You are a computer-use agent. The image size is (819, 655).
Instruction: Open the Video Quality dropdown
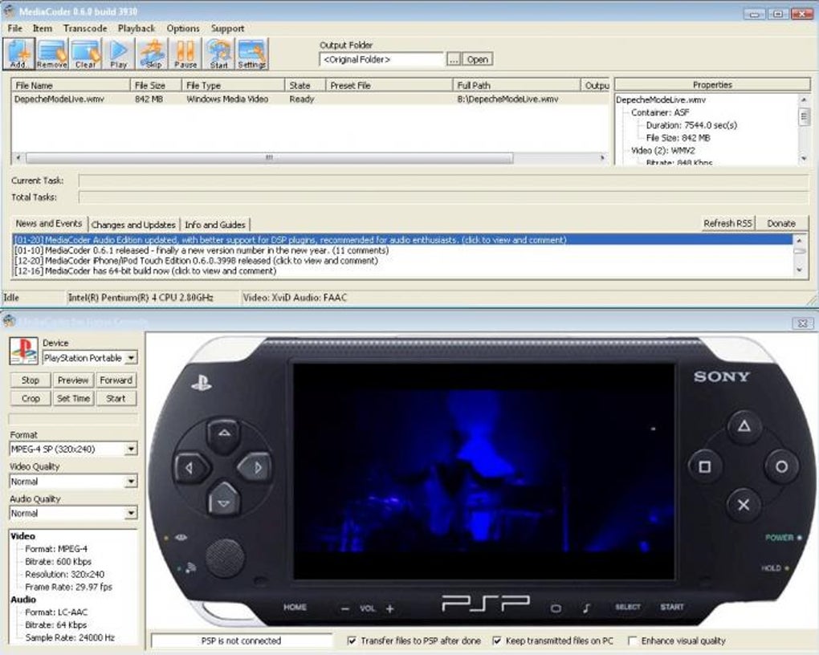point(73,481)
